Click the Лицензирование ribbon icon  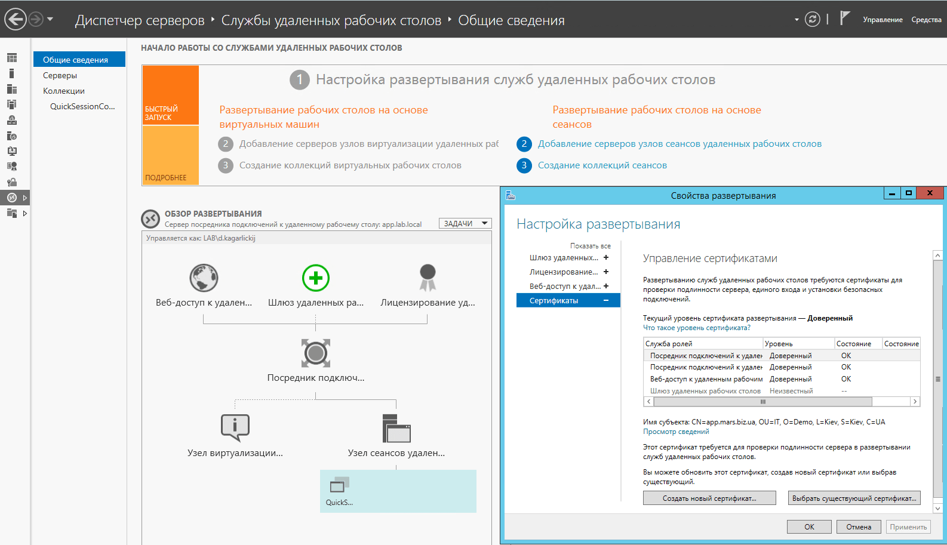(x=428, y=278)
